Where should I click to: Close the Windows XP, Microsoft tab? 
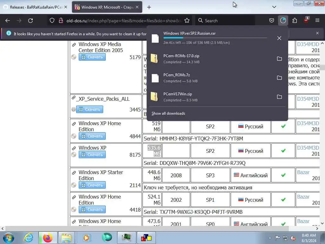pyautogui.click(x=137, y=7)
